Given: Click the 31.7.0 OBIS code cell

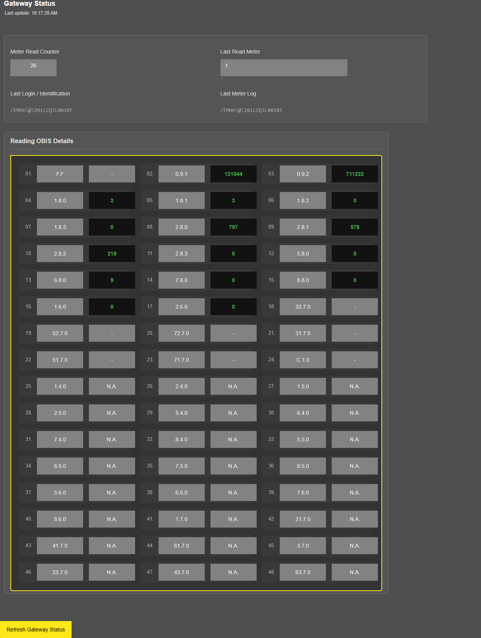Looking at the screenshot, I should point(303,333).
